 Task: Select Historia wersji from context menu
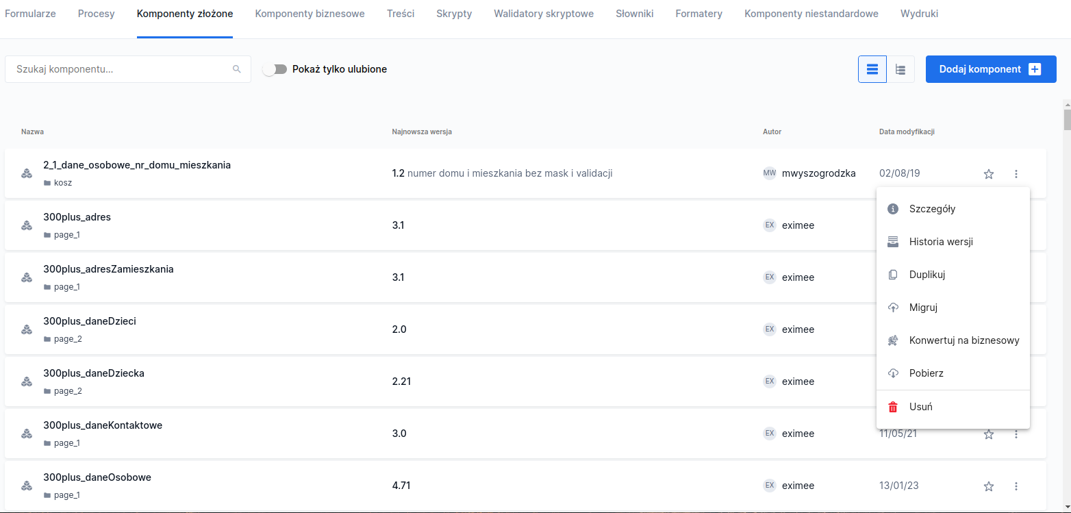[941, 242]
